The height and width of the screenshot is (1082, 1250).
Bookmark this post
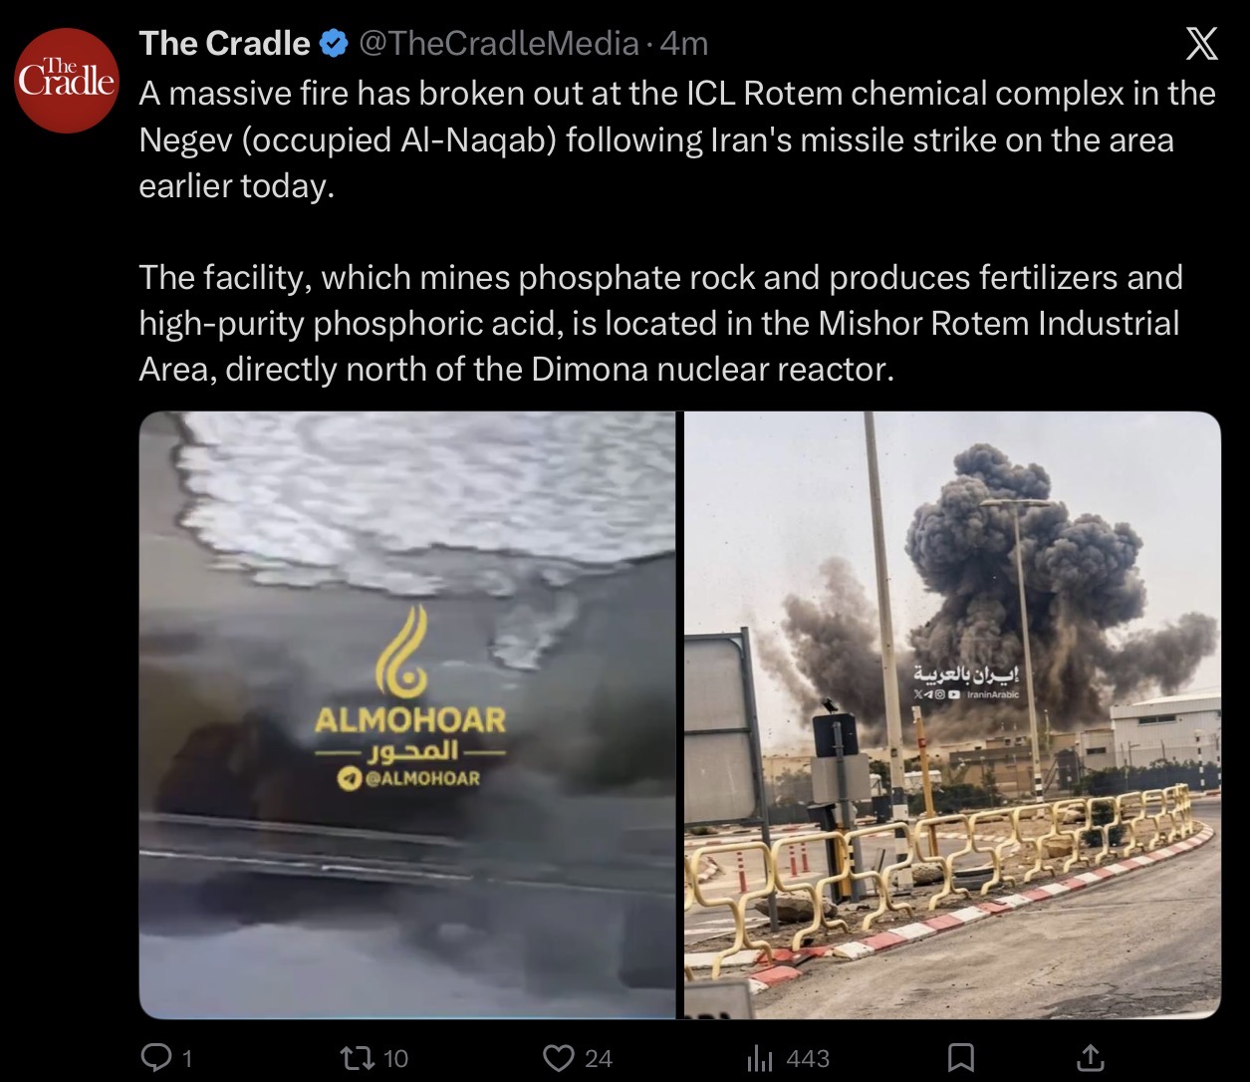960,1057
